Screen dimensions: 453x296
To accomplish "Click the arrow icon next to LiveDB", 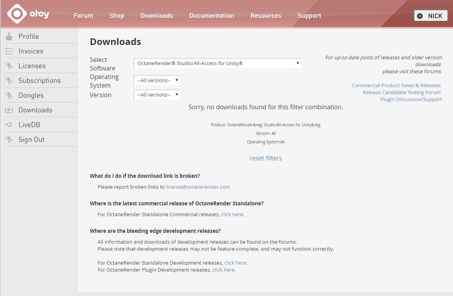I will 9,125.
